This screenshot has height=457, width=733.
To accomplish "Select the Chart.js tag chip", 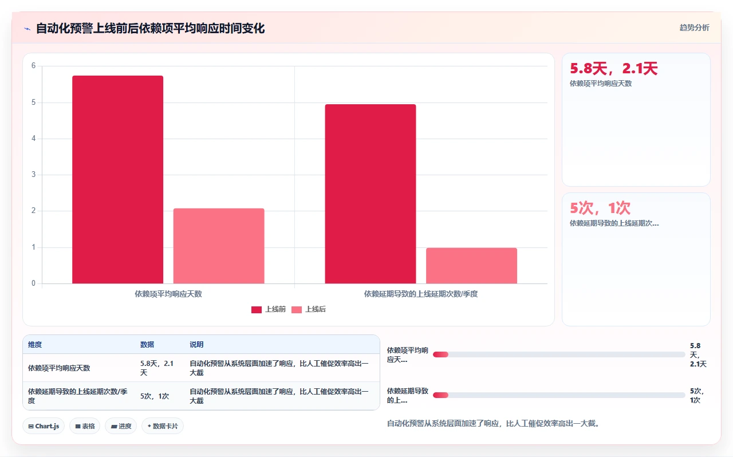I will 44,426.
